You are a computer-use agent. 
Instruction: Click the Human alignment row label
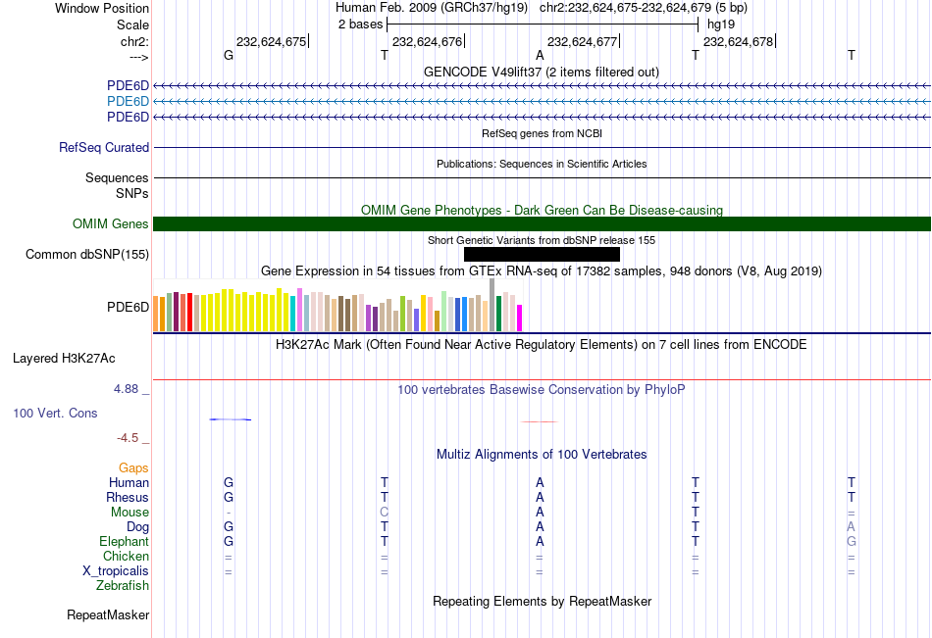129,483
